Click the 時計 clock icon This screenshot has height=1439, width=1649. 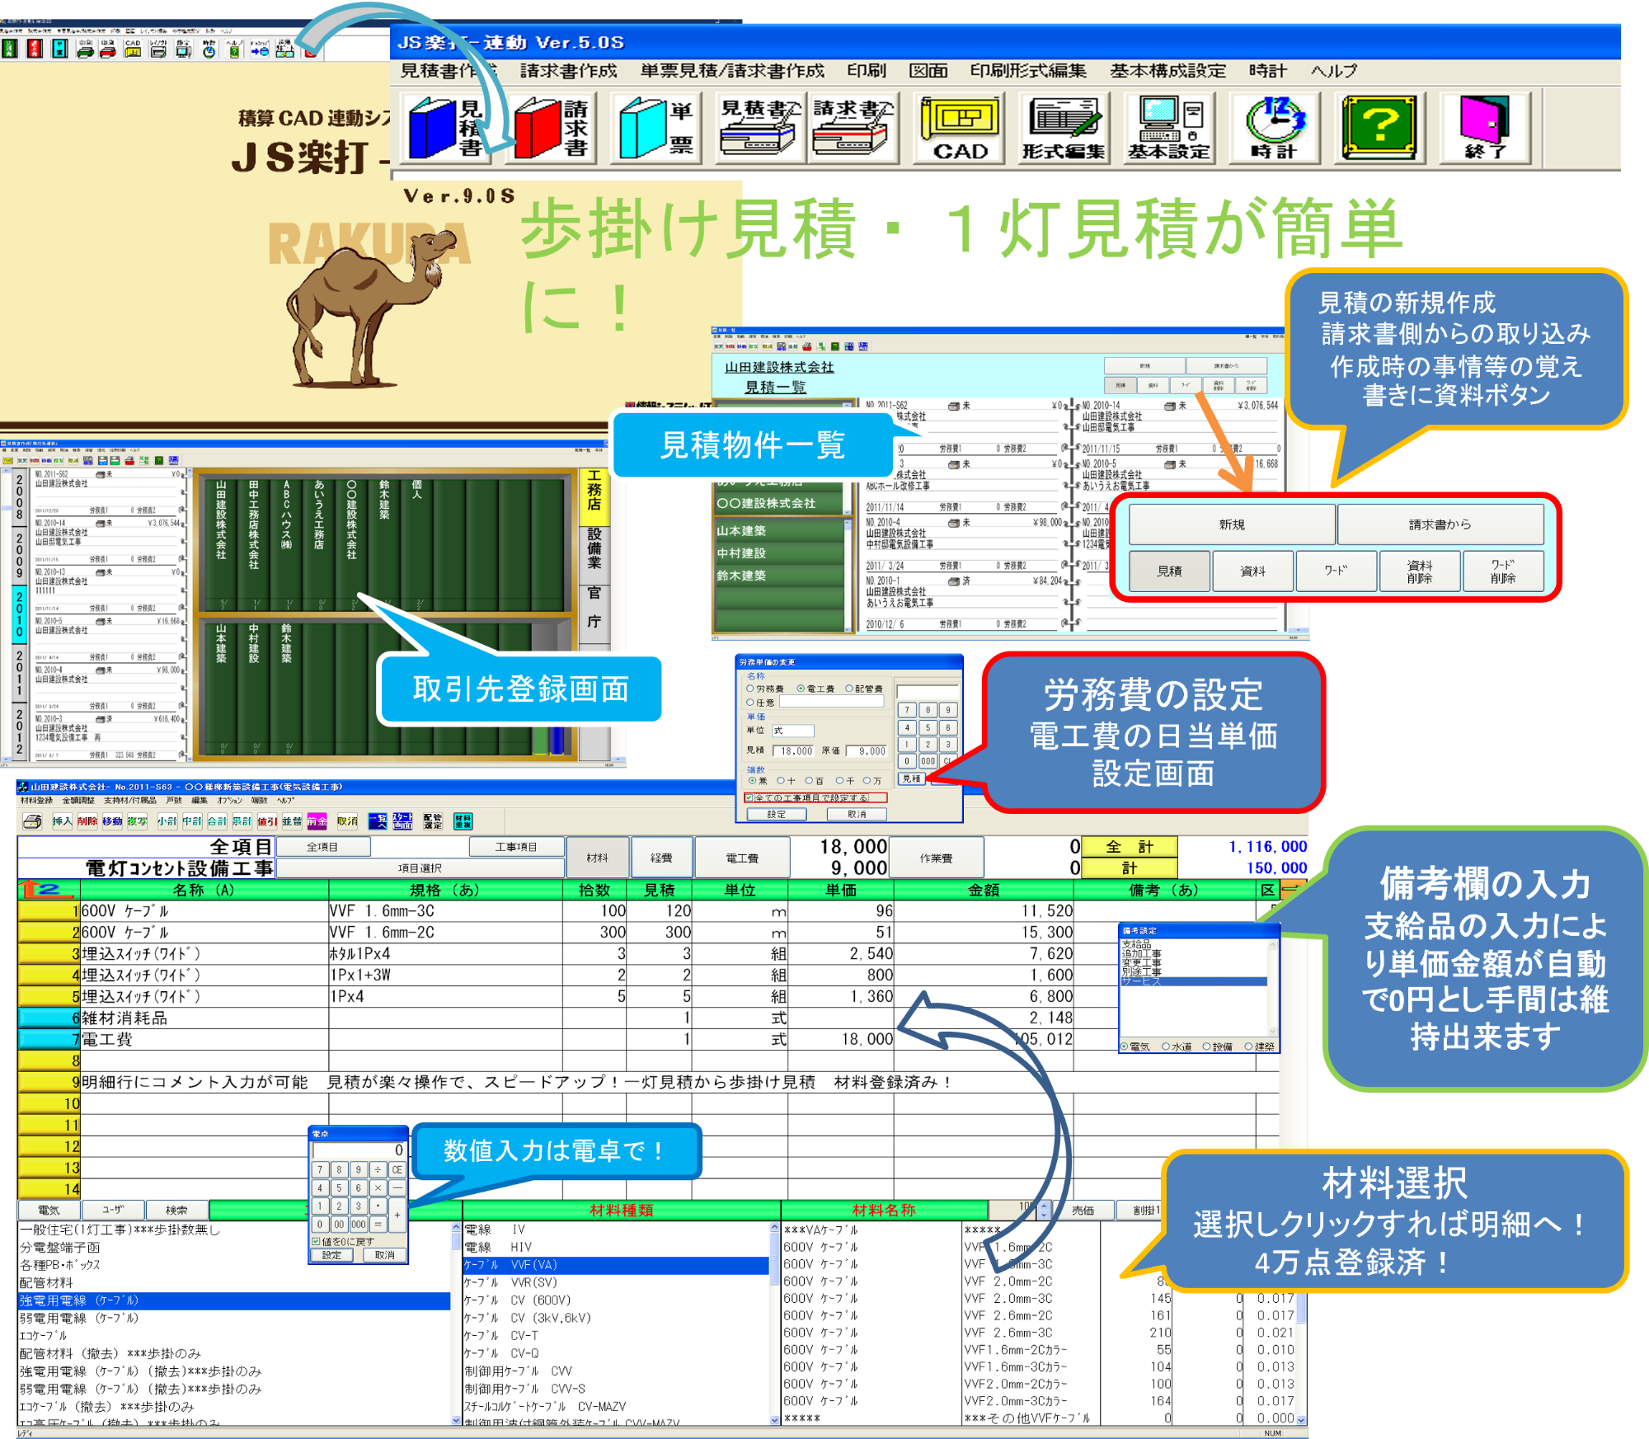tap(1275, 128)
